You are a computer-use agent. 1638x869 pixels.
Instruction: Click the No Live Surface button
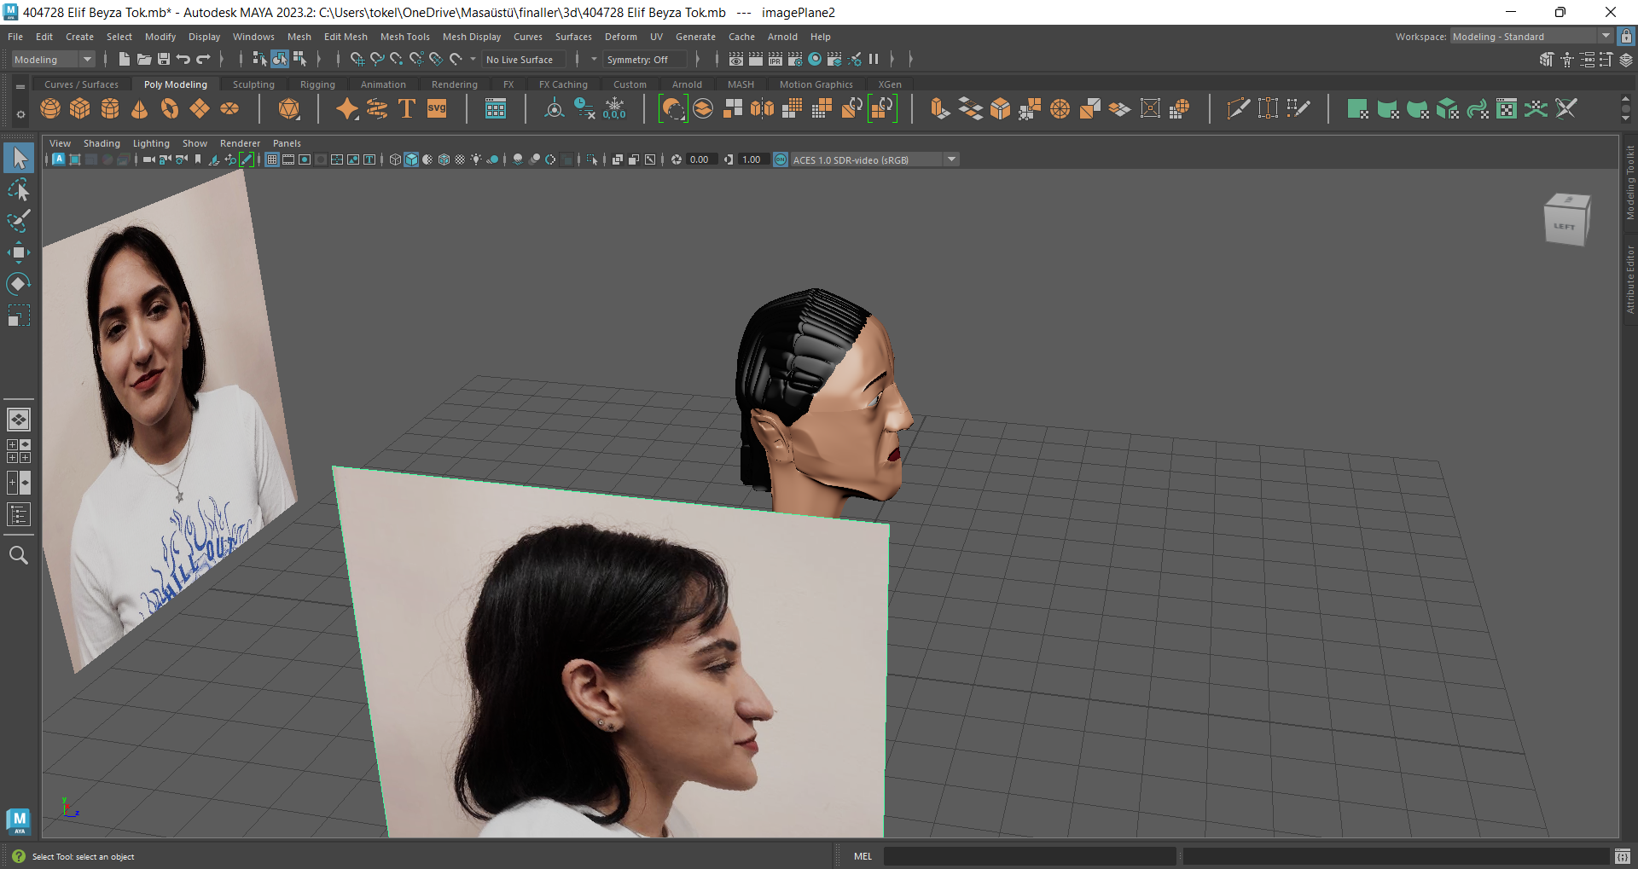(523, 59)
